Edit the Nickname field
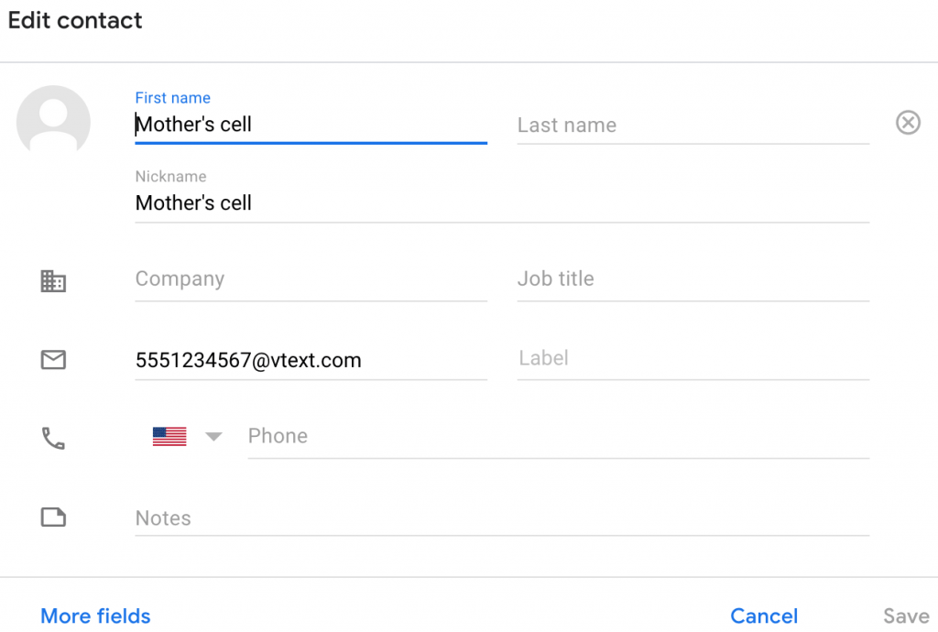The height and width of the screenshot is (632, 938). (500, 203)
